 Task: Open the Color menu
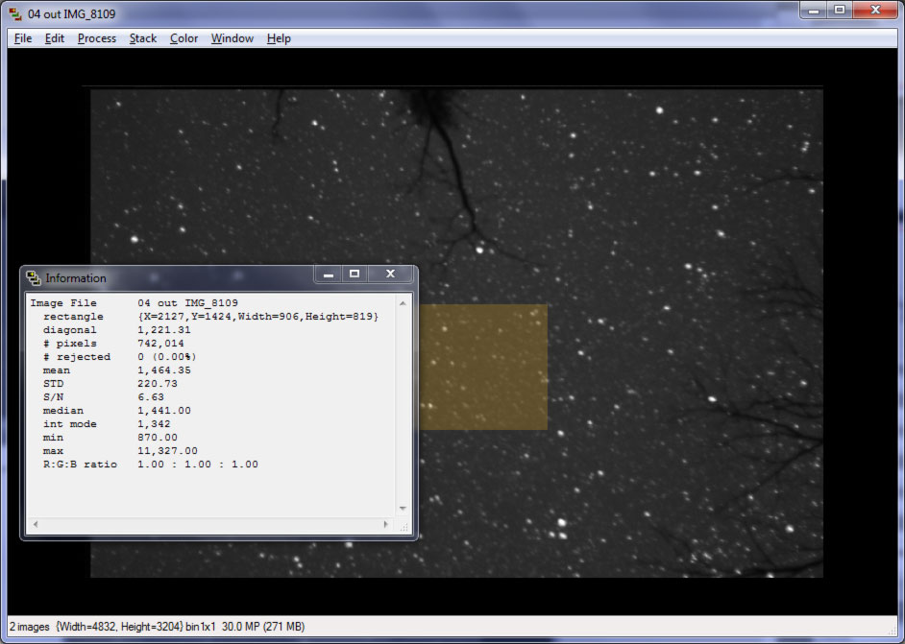(183, 38)
